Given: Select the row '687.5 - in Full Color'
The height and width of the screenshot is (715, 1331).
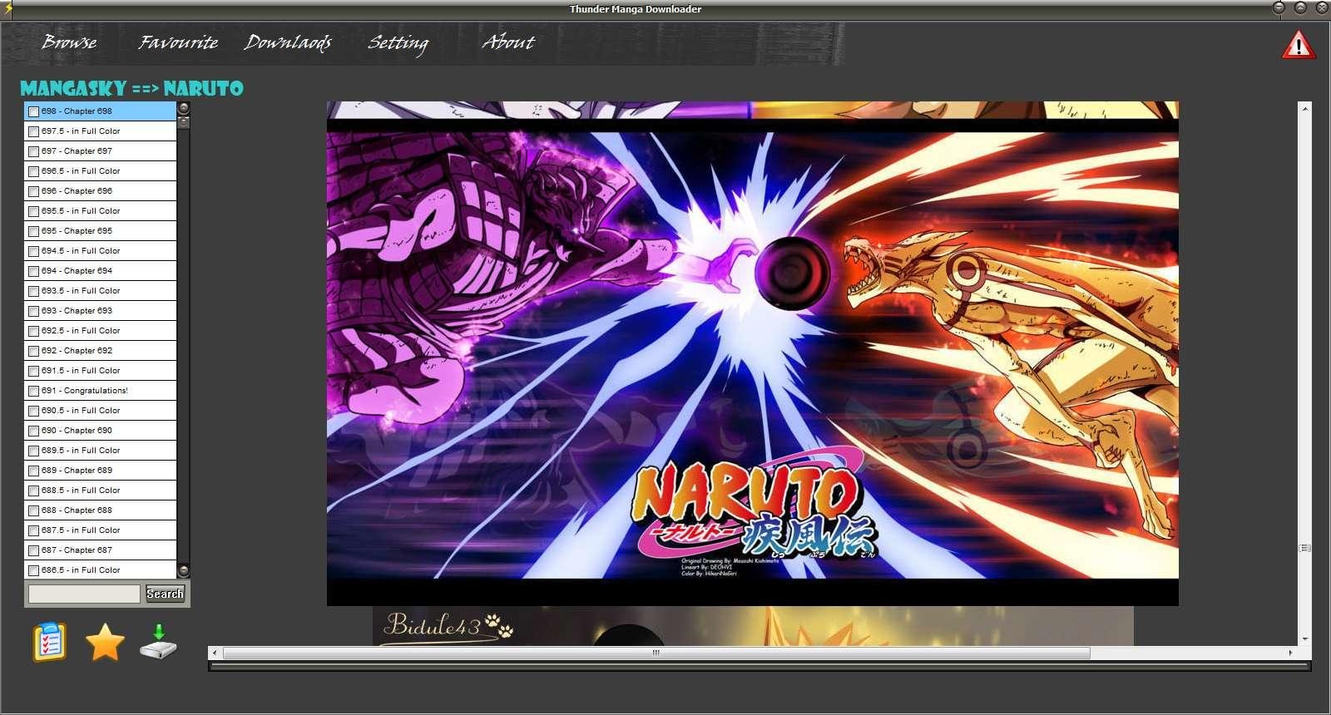Looking at the screenshot, I should 101,530.
